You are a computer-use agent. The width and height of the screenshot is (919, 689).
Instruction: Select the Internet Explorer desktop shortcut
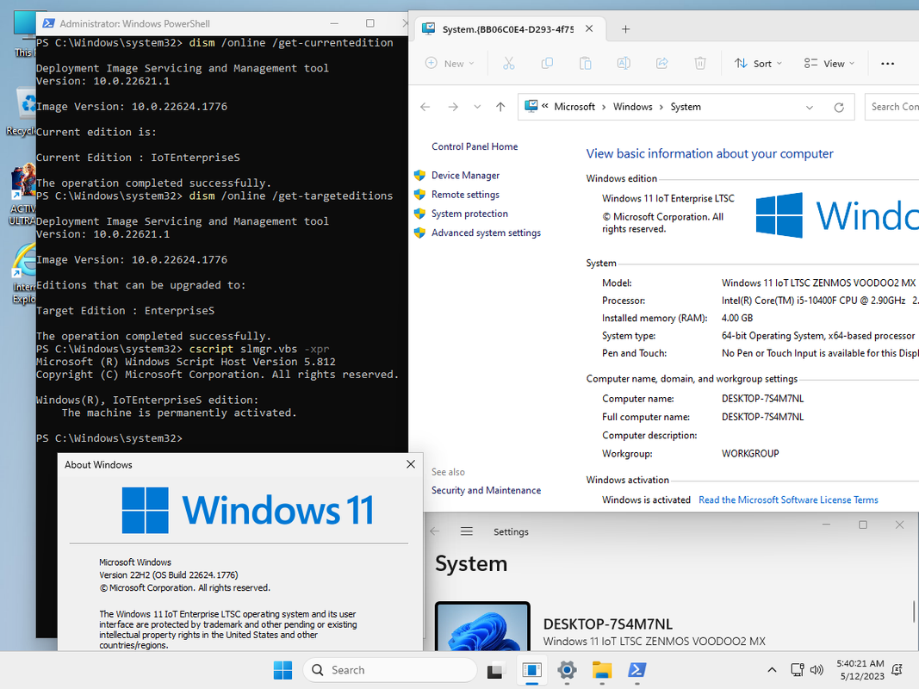(x=24, y=274)
